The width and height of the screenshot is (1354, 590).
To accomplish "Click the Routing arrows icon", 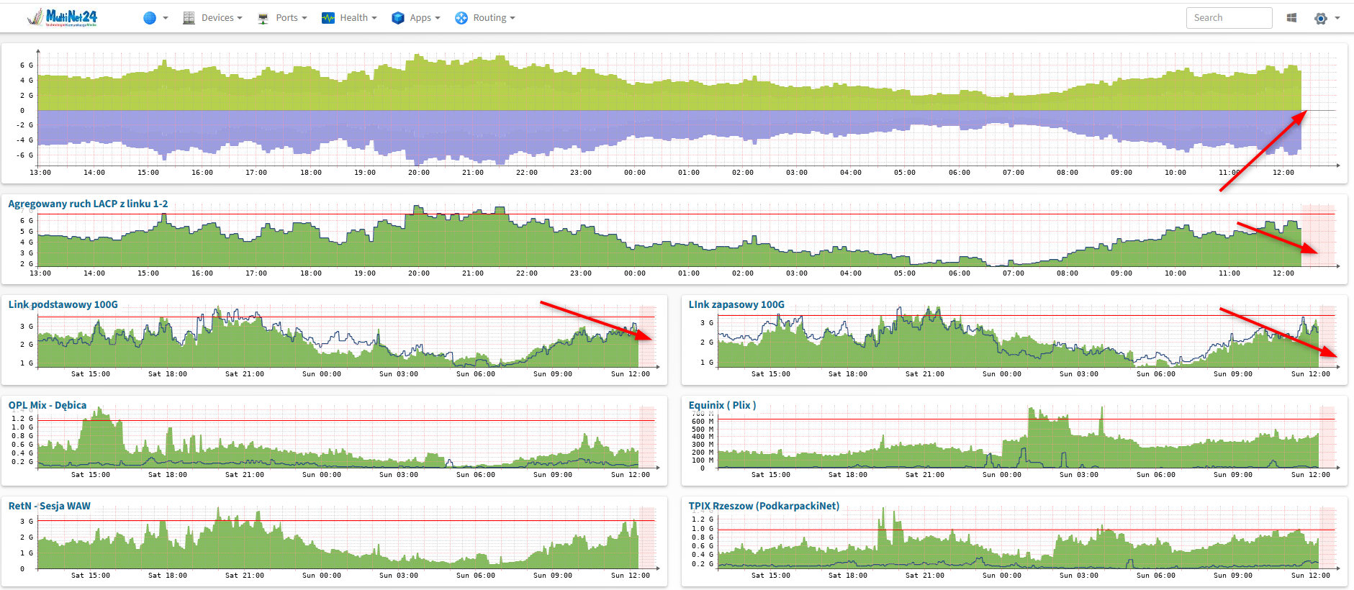I will pos(461,18).
